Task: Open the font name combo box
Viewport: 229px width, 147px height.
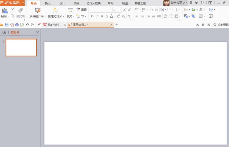Action: (x=101, y=10)
